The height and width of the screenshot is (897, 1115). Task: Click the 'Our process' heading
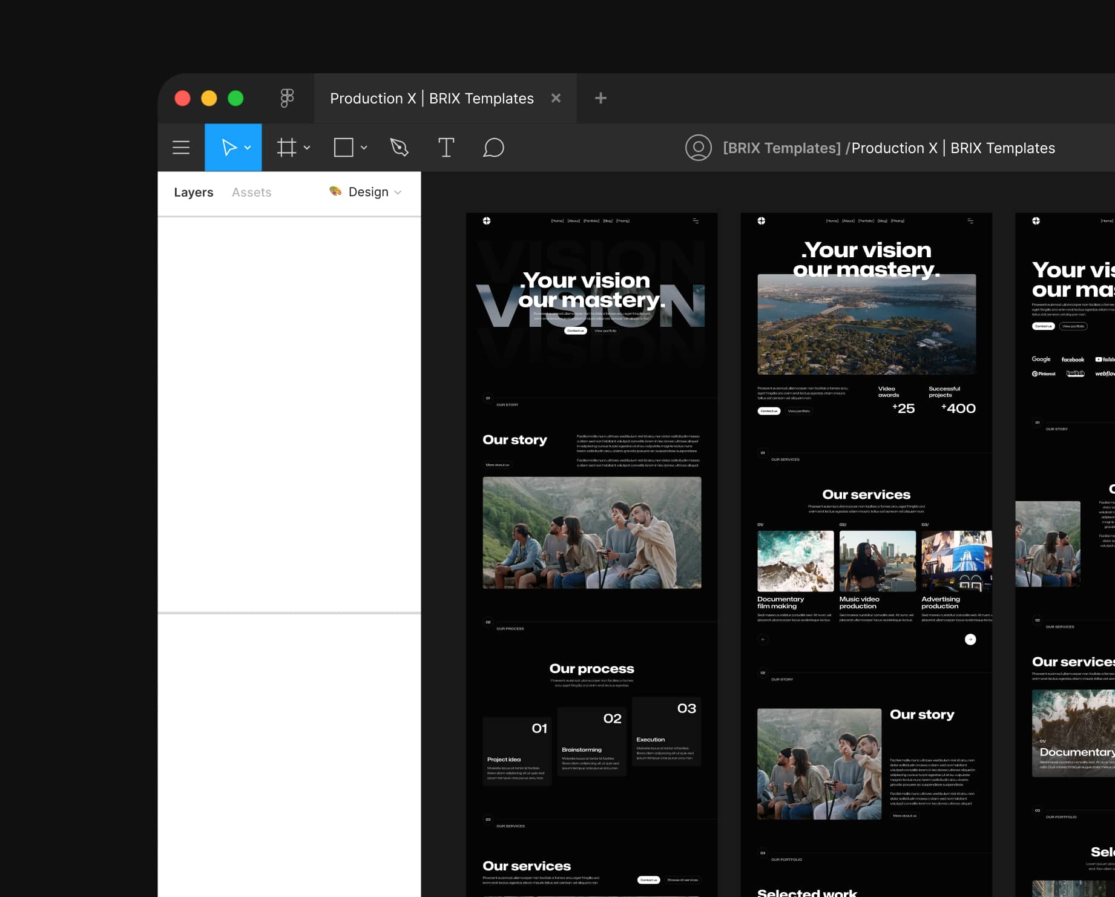(592, 669)
